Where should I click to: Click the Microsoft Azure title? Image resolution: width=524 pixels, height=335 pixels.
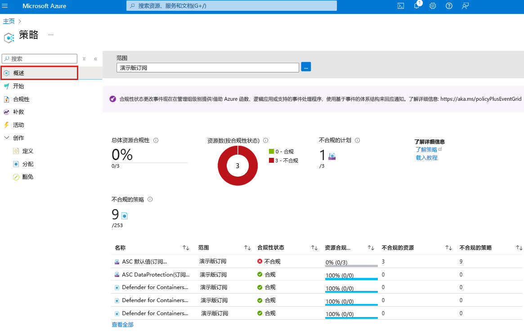45,6
